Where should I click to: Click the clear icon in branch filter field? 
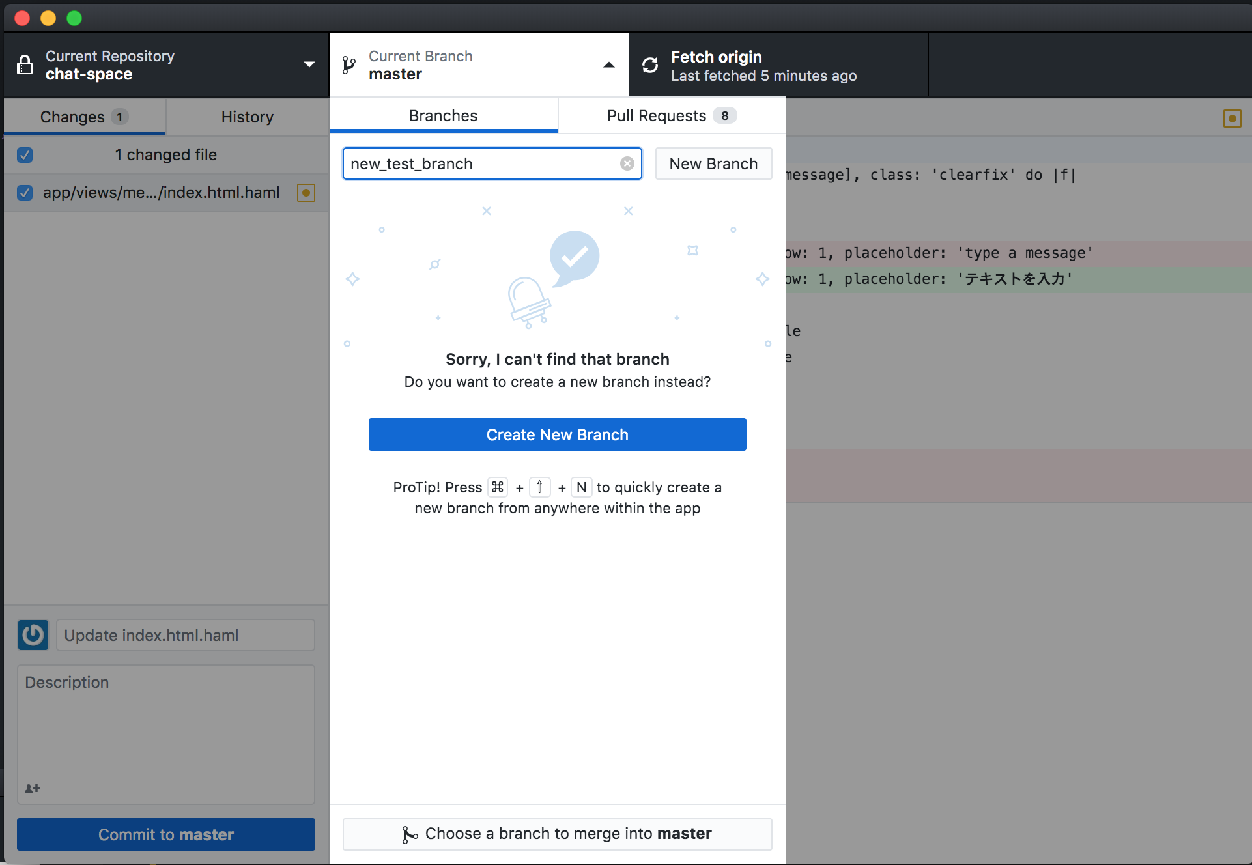pos(627,163)
